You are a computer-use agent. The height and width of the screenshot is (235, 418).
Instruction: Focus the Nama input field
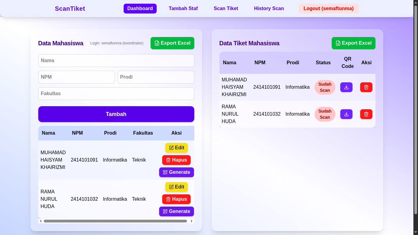point(116,61)
